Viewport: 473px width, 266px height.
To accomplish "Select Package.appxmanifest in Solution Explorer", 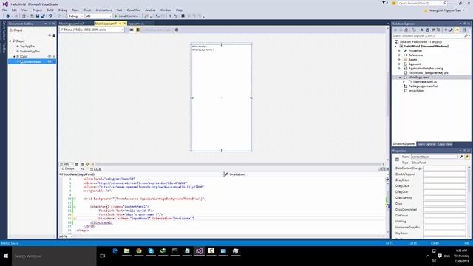I will click(x=423, y=86).
